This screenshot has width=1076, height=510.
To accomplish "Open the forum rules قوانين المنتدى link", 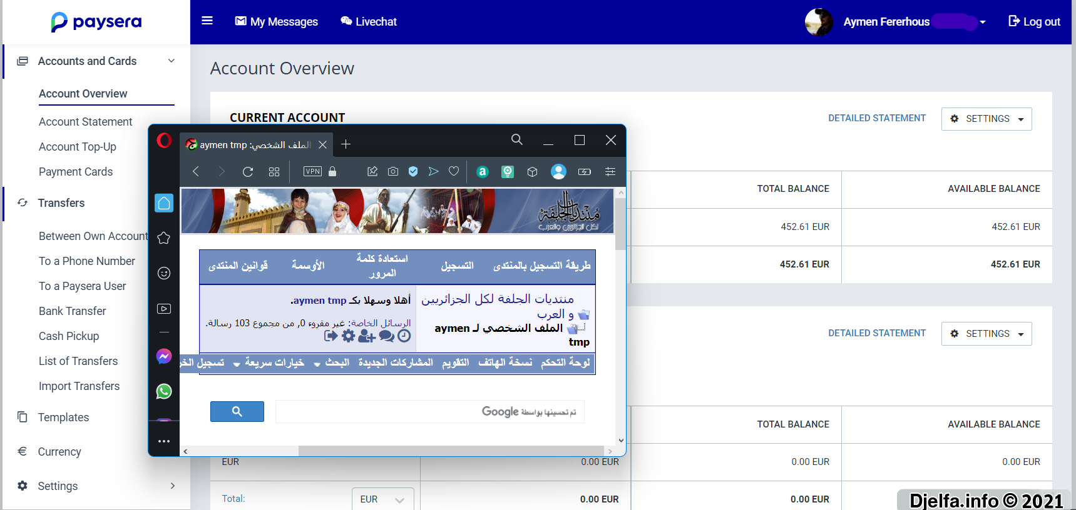I will pyautogui.click(x=238, y=266).
